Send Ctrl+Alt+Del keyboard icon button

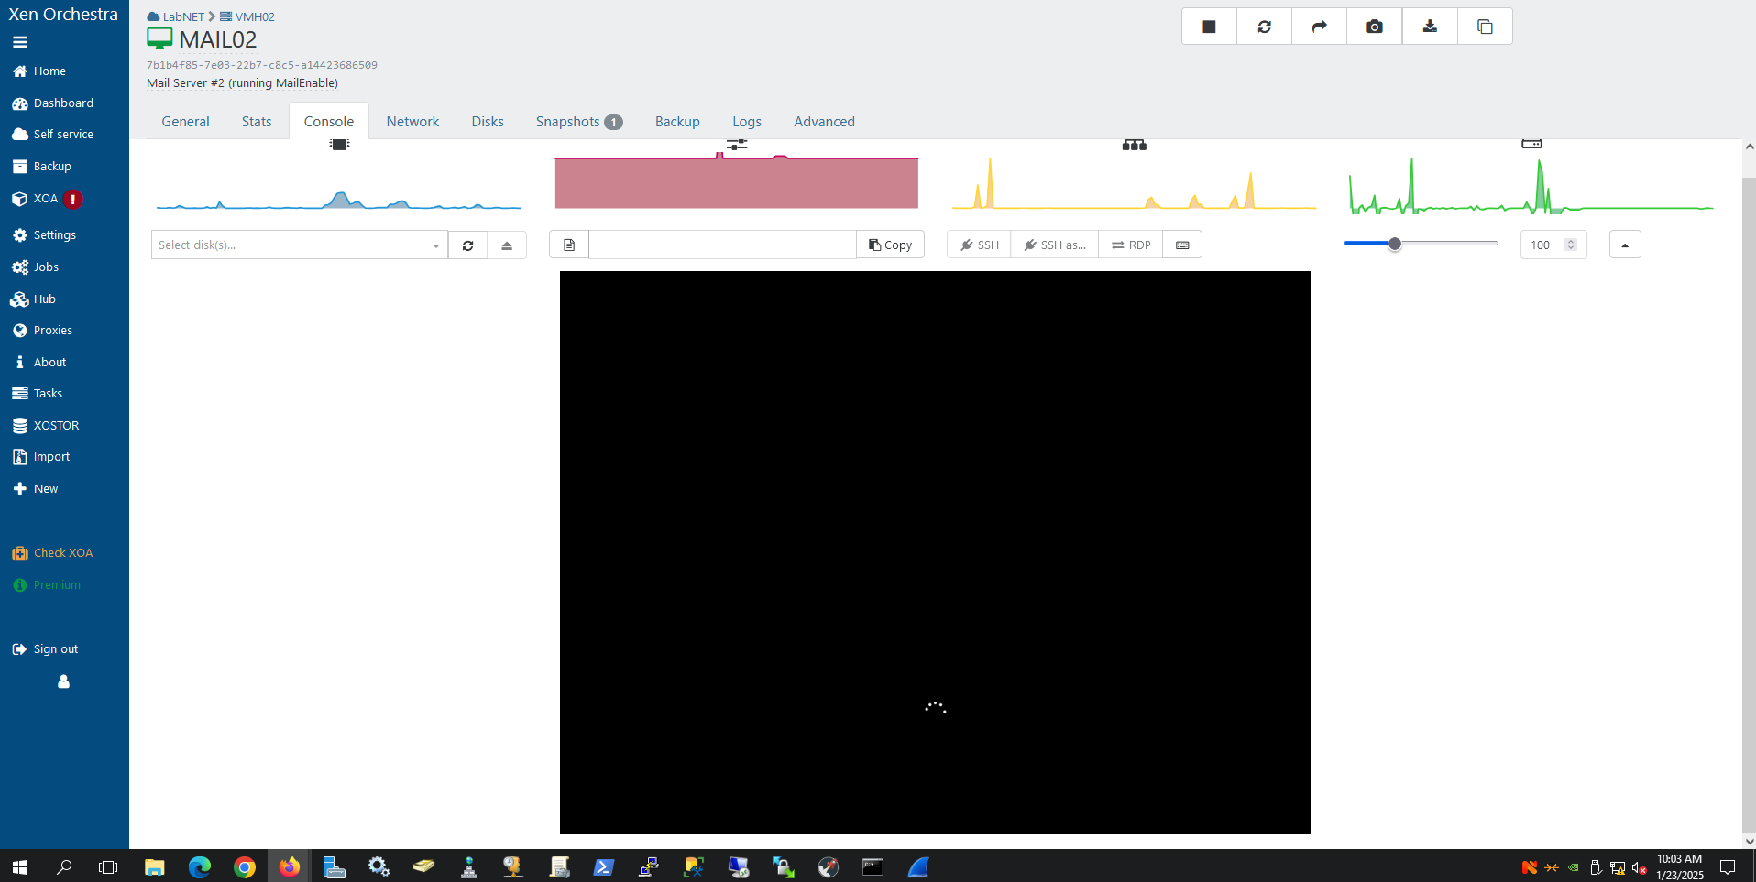click(x=1182, y=245)
